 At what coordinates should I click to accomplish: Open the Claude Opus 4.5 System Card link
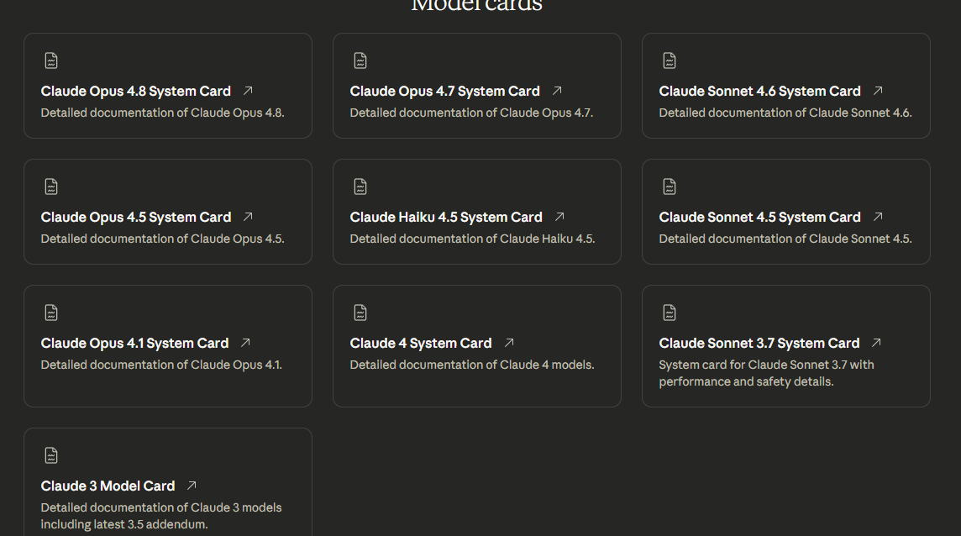136,217
